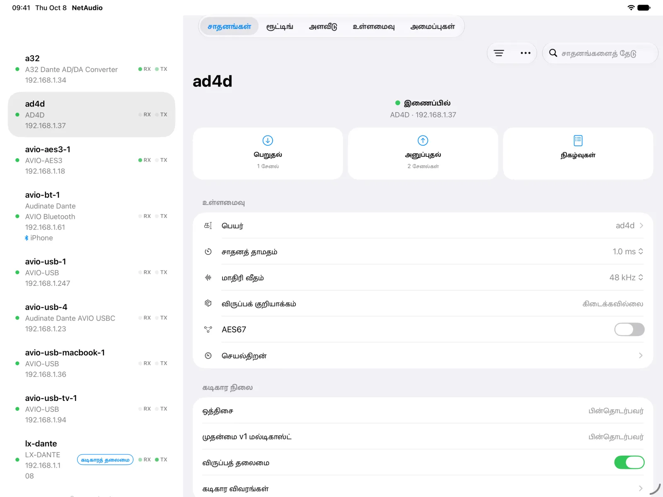This screenshot has height=497, width=663.
Task: Open the மாதிரி வீதம் 48 kHz selector
Action: click(626, 277)
